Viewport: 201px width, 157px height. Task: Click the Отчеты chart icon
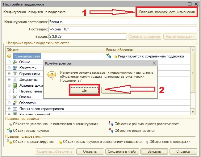[x=15, y=97]
